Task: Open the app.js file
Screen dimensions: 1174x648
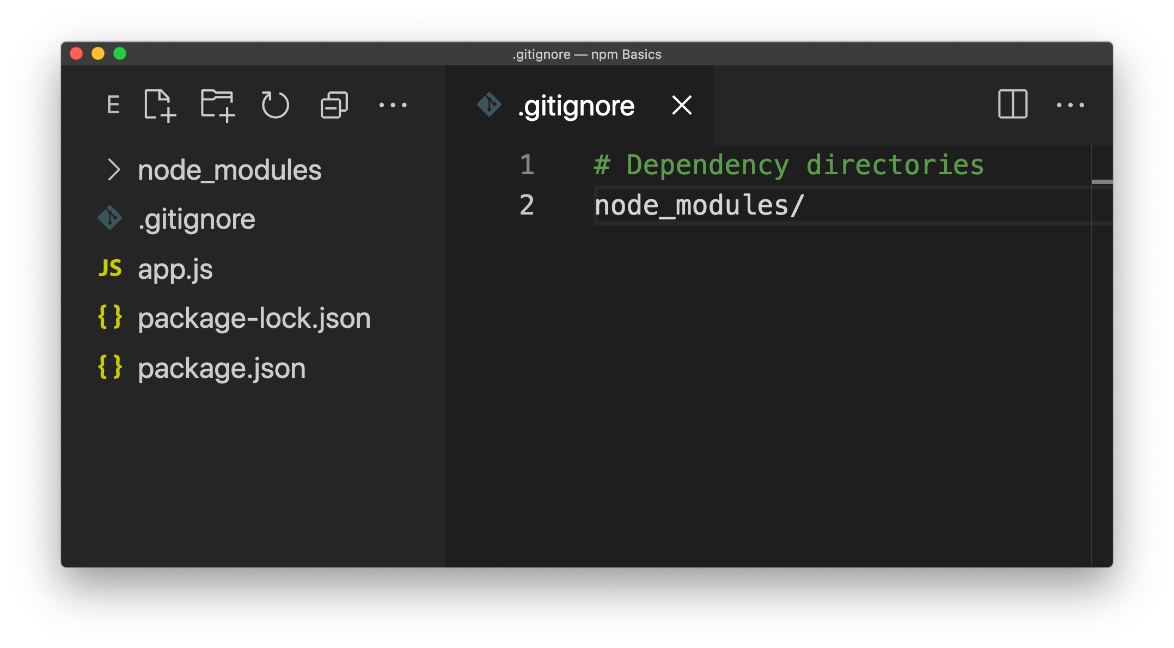Action: [175, 268]
